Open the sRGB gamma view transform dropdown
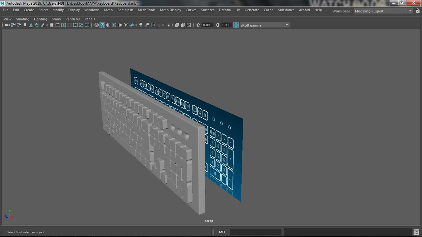Image resolution: width=422 pixels, height=237 pixels. tap(264, 25)
